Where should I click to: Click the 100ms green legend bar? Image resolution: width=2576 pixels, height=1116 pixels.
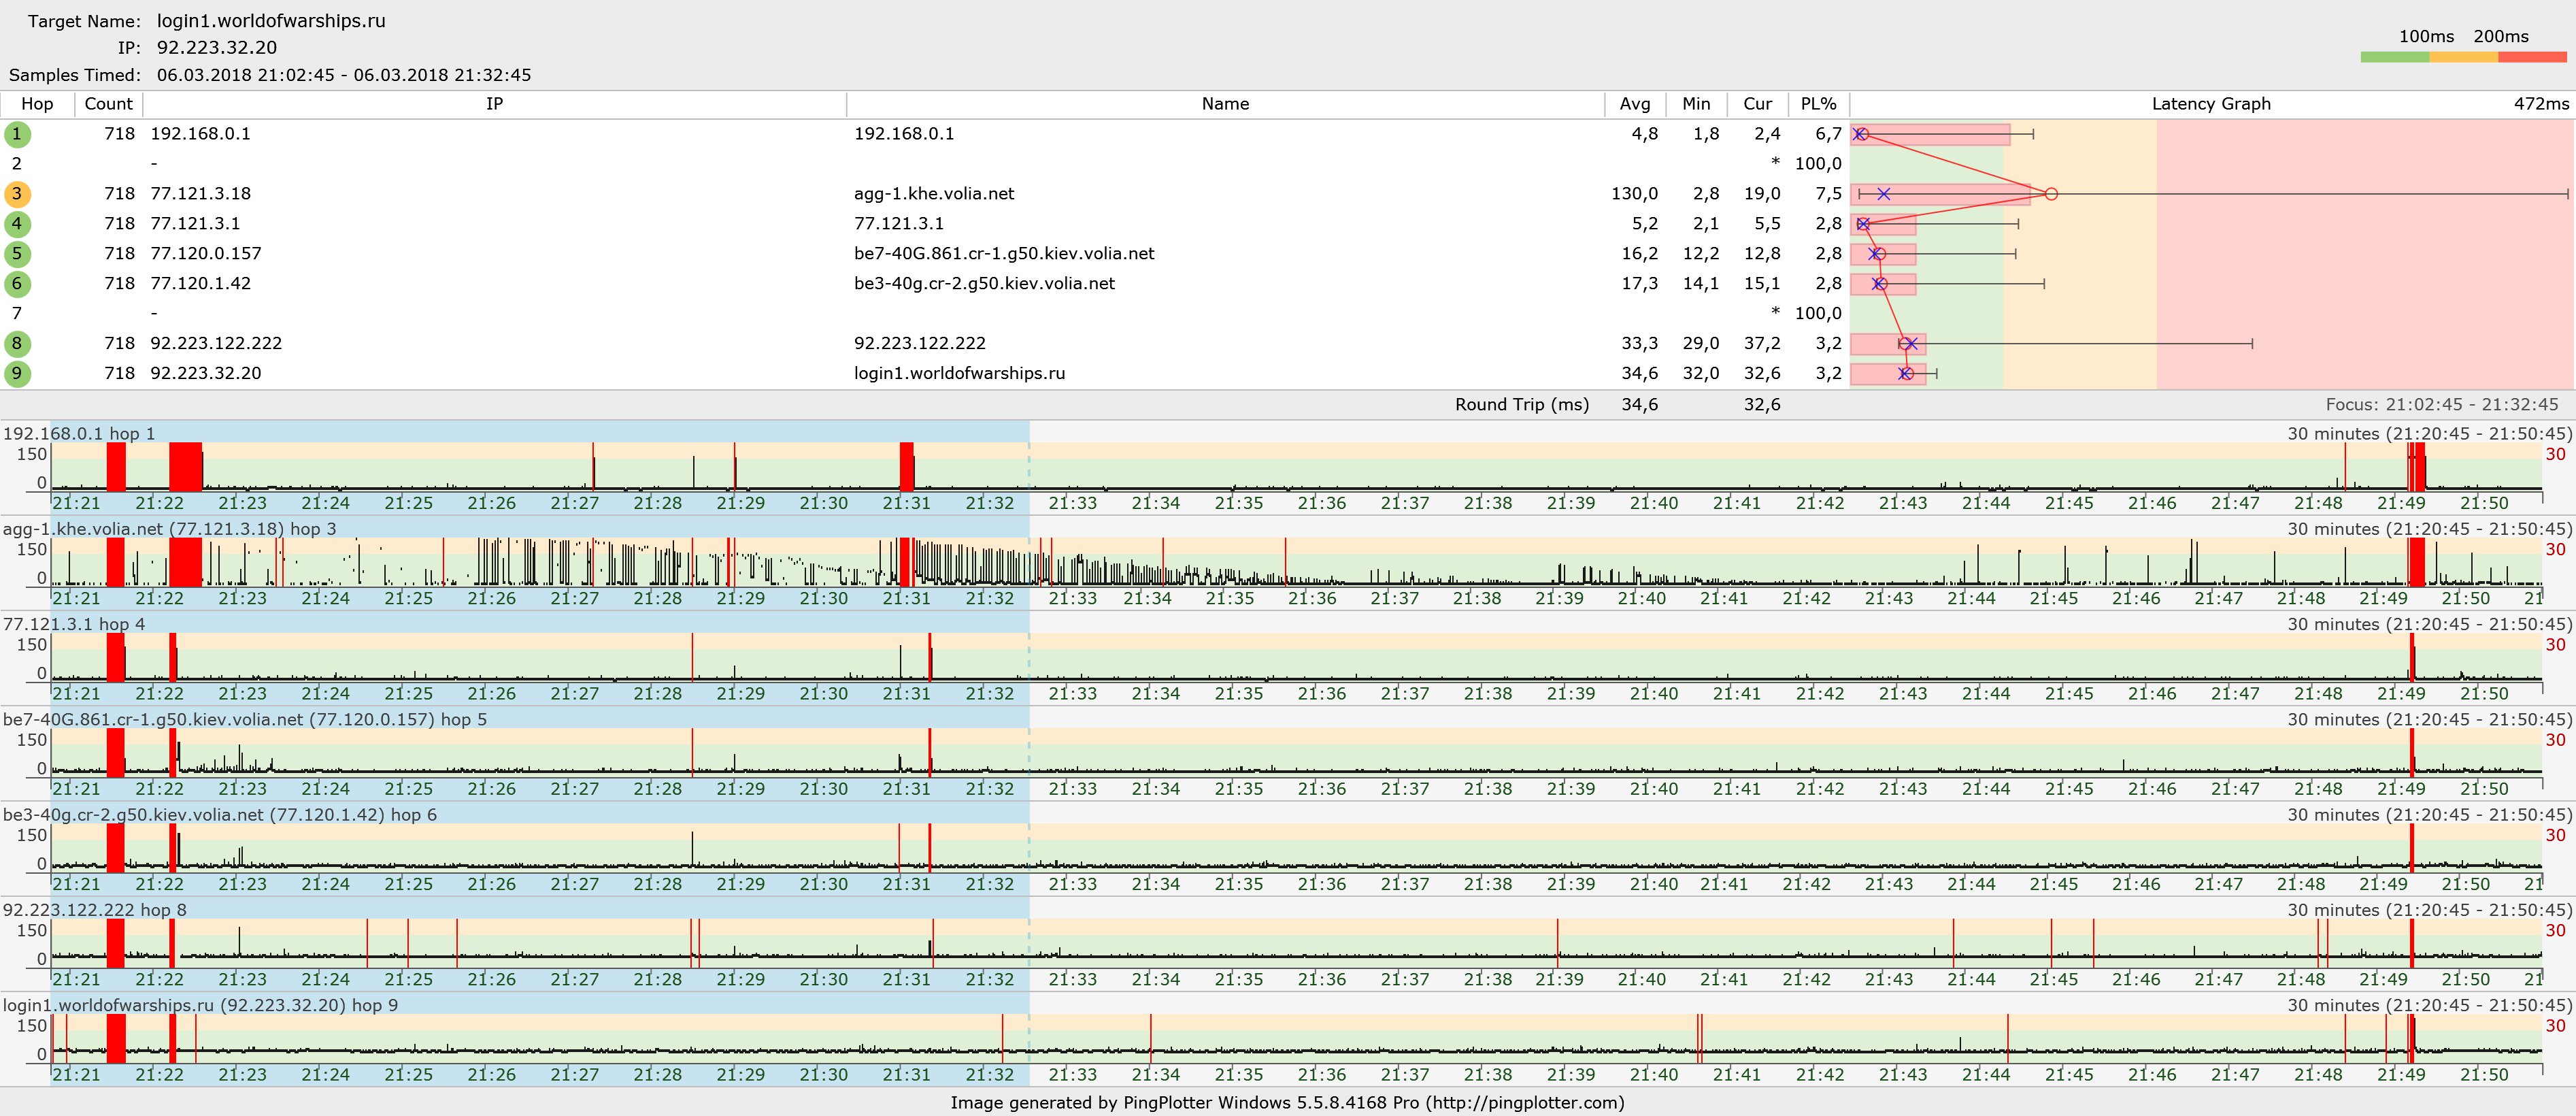[2394, 57]
